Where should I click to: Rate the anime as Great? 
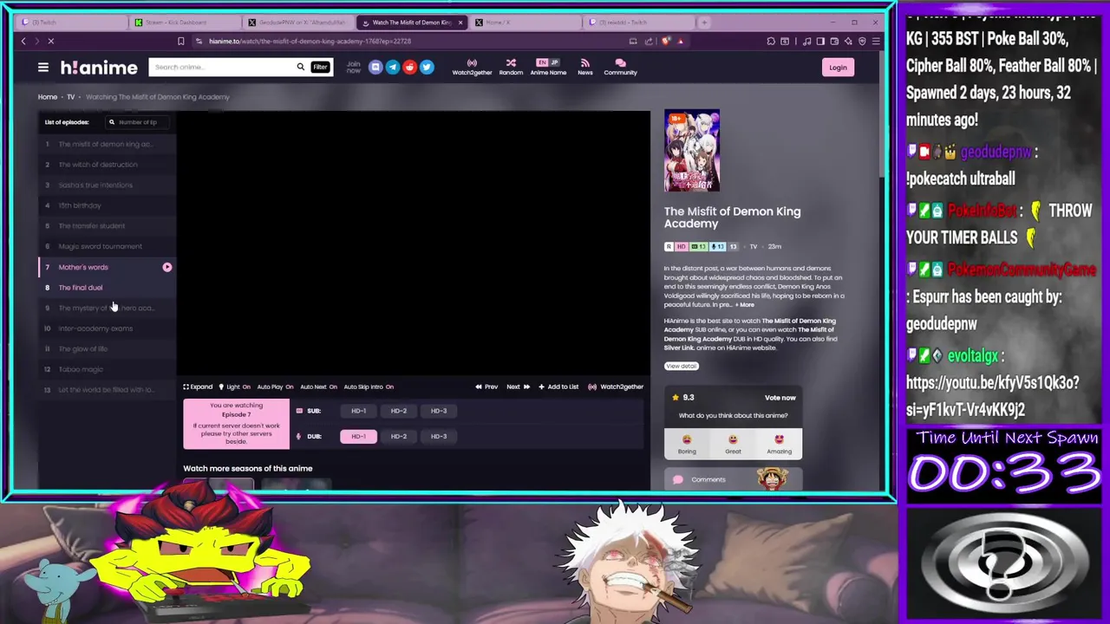point(733,444)
